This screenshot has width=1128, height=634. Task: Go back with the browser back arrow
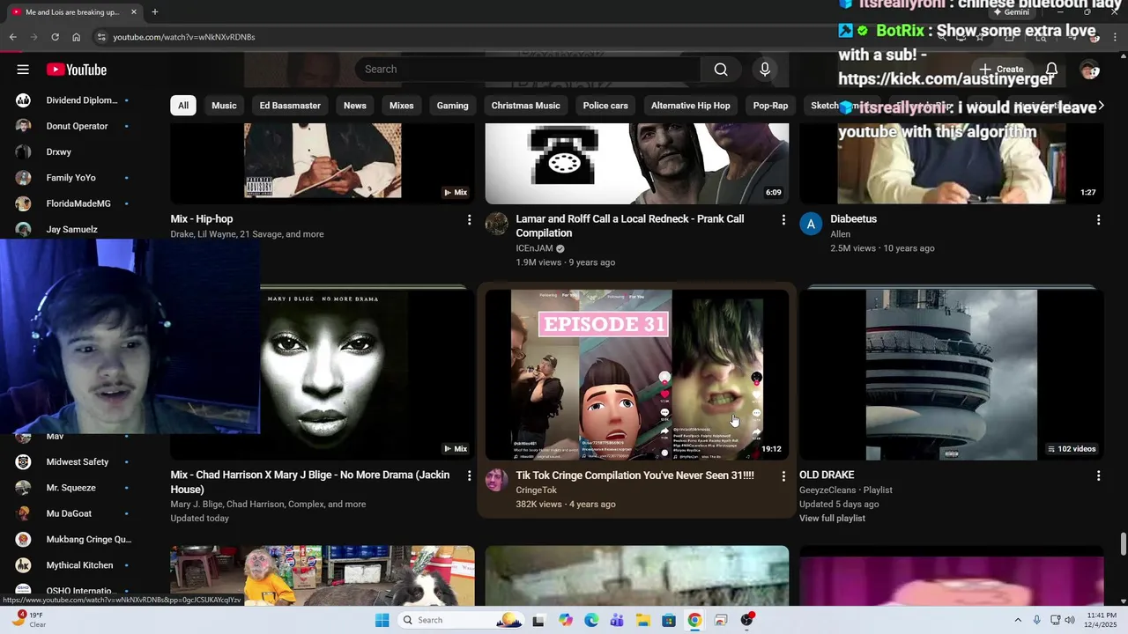pyautogui.click(x=12, y=37)
